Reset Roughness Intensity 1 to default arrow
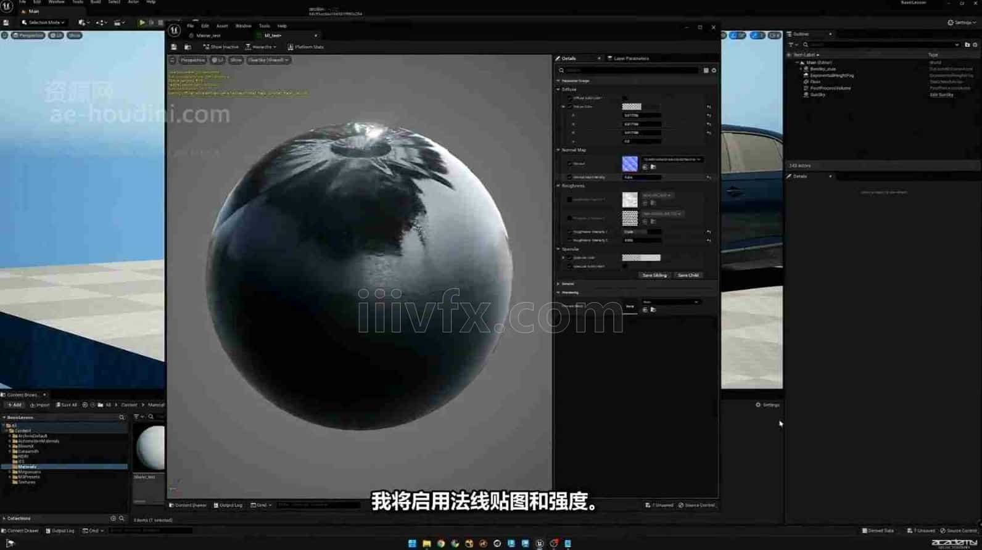 tap(709, 232)
